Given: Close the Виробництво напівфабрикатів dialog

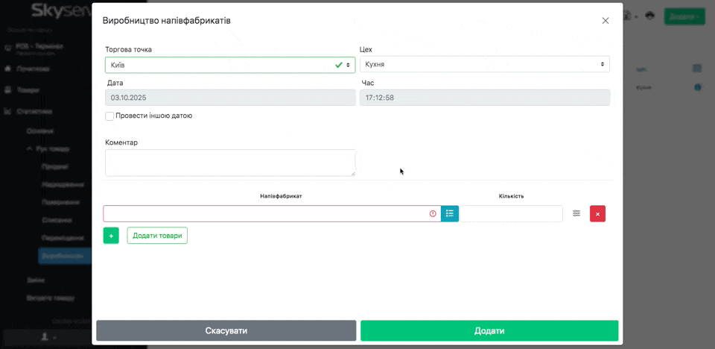Looking at the screenshot, I should tap(606, 21).
